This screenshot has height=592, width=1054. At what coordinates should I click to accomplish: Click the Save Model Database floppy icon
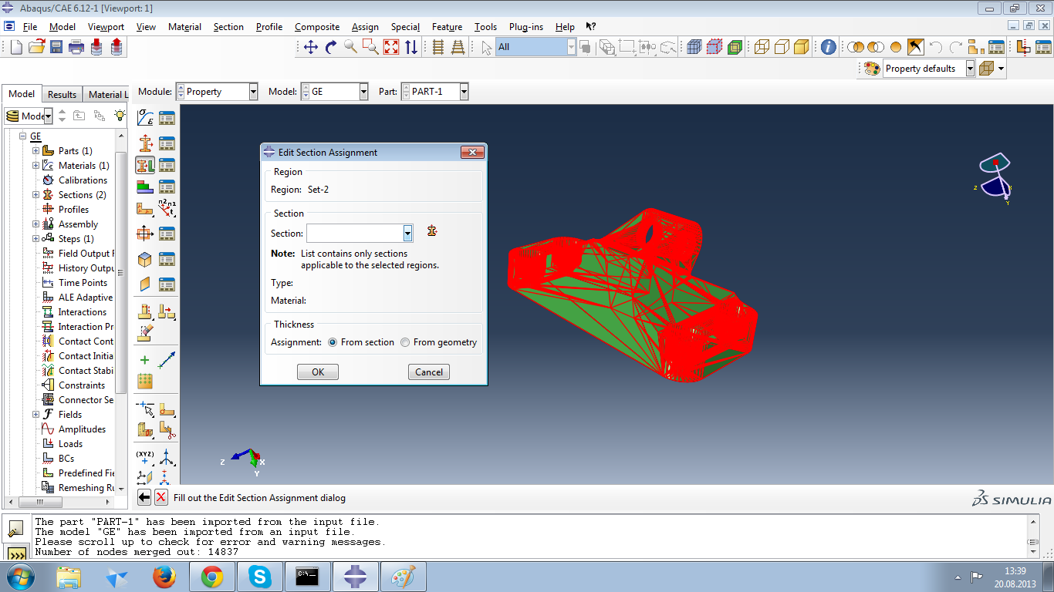56,47
